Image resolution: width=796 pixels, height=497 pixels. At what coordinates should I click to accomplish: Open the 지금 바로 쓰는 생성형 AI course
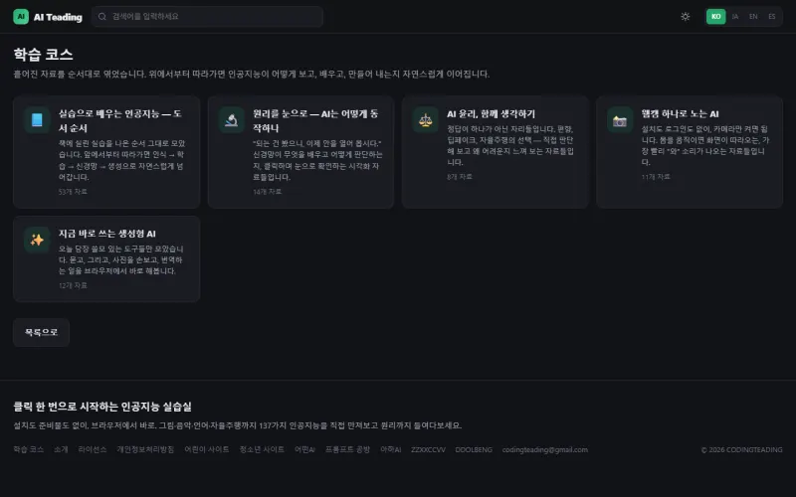[x=106, y=258]
